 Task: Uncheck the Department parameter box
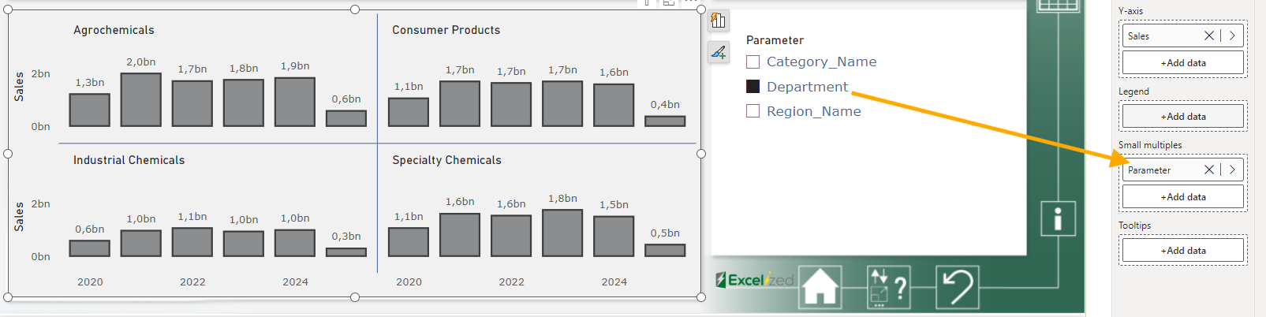(x=753, y=87)
